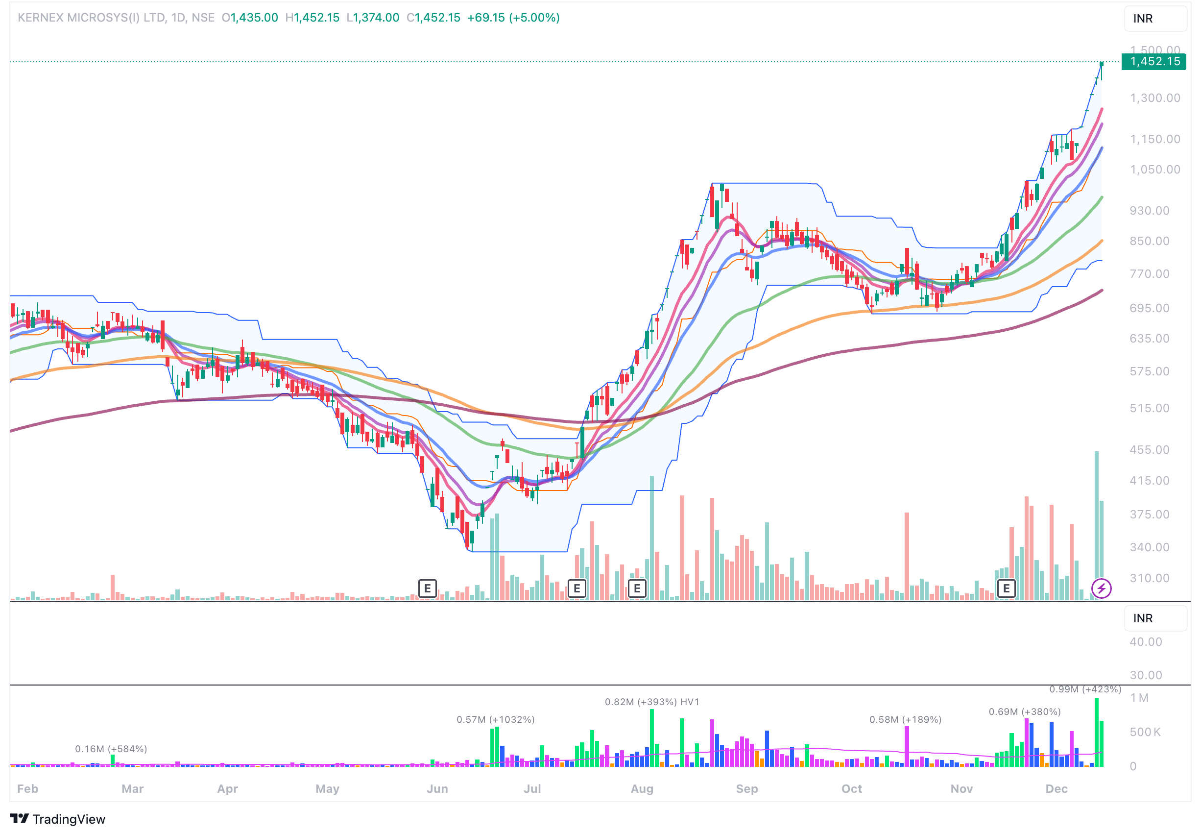Click the 0.99M (+423%) volume label
The image size is (1201, 833).
click(x=1084, y=689)
